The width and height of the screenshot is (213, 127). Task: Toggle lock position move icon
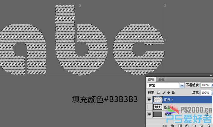[x=168, y=93]
